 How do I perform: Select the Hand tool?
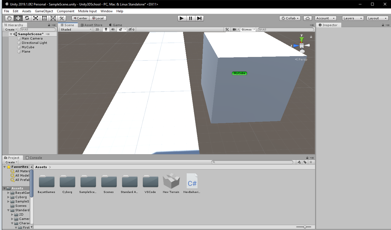point(9,18)
